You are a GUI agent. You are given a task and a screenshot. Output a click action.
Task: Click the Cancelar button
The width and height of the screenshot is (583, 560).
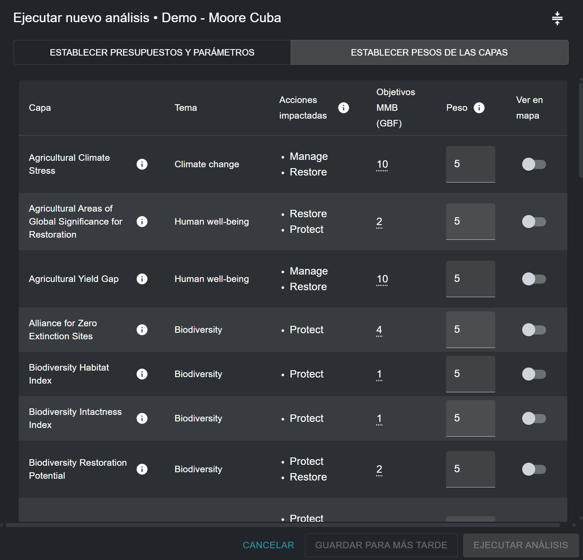(x=268, y=545)
